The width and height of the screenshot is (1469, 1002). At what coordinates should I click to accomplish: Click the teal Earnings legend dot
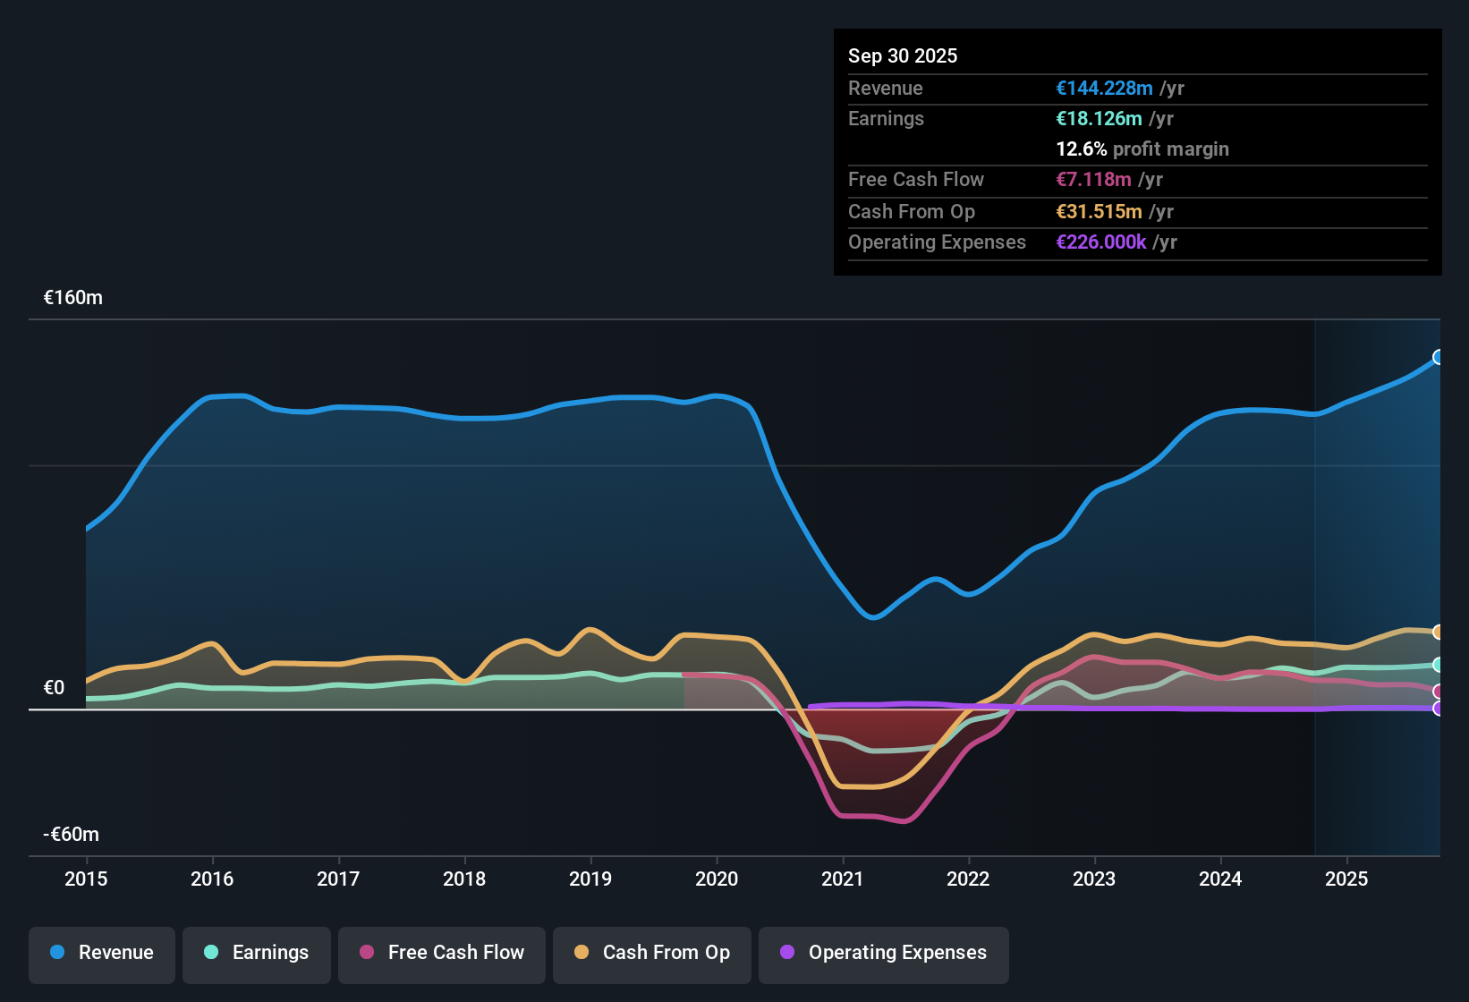[x=211, y=953]
